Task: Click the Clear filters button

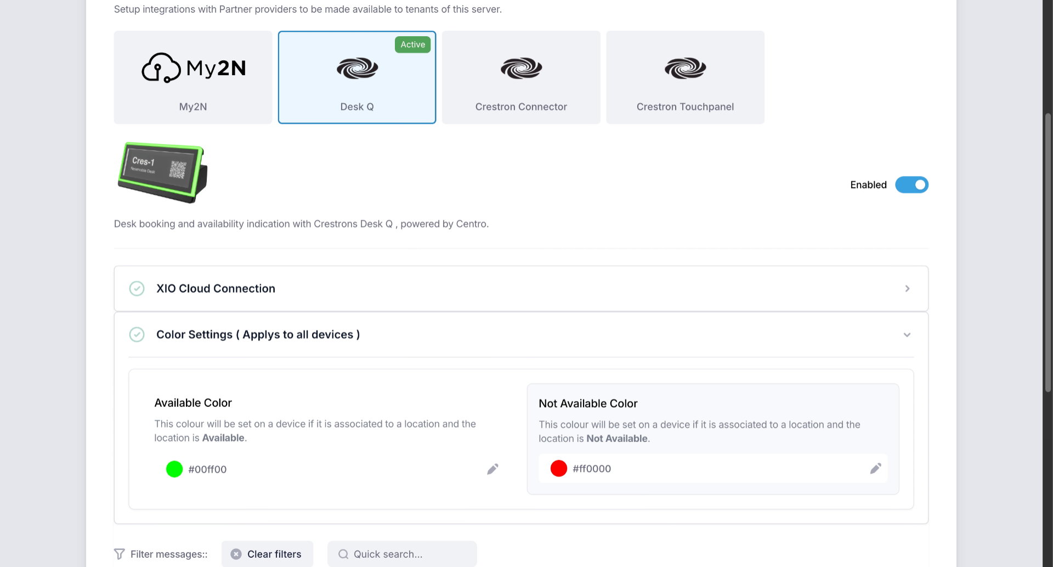Action: (267, 554)
